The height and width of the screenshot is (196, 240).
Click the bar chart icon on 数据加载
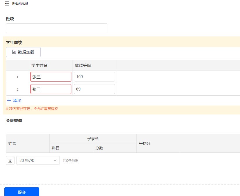click(14, 52)
